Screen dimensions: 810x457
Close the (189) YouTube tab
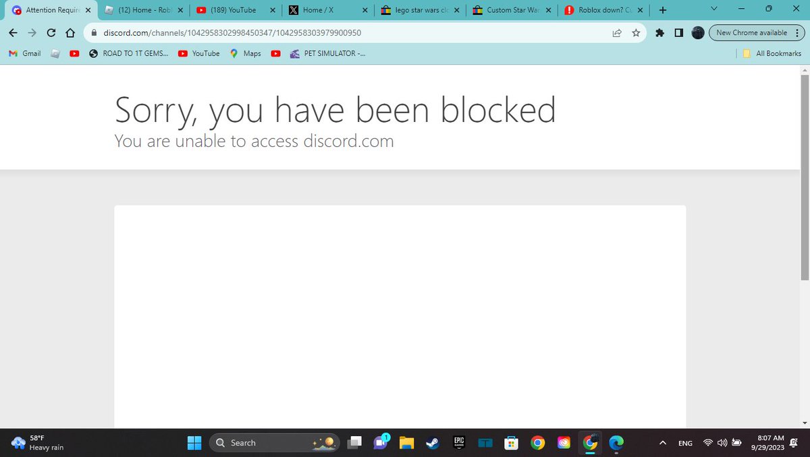(x=272, y=10)
